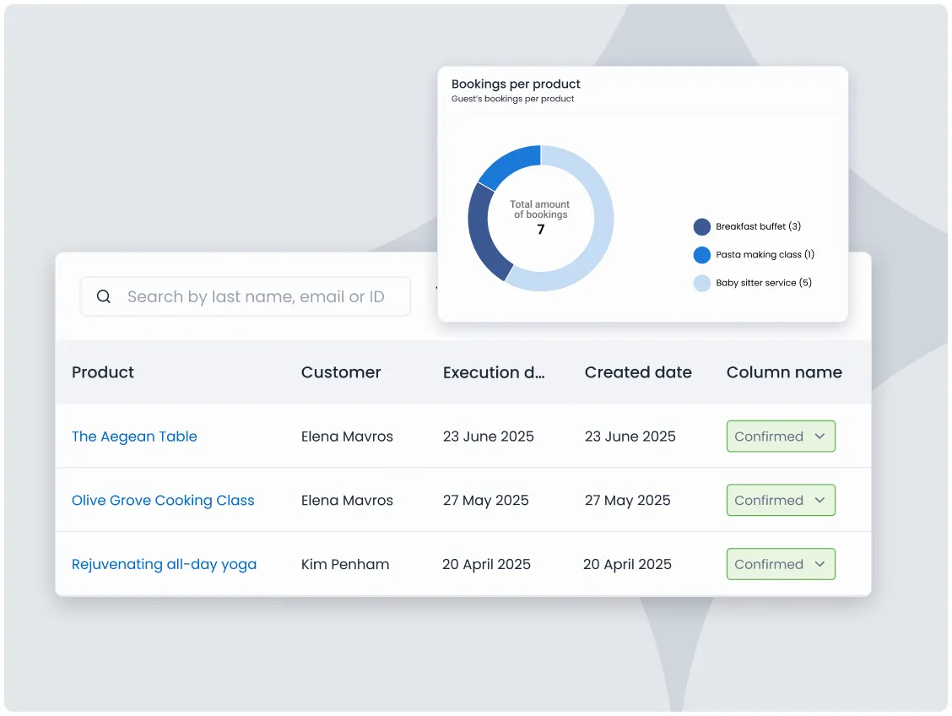Click created date 27 May 2025
This screenshot has height=716, width=952.
(x=628, y=501)
